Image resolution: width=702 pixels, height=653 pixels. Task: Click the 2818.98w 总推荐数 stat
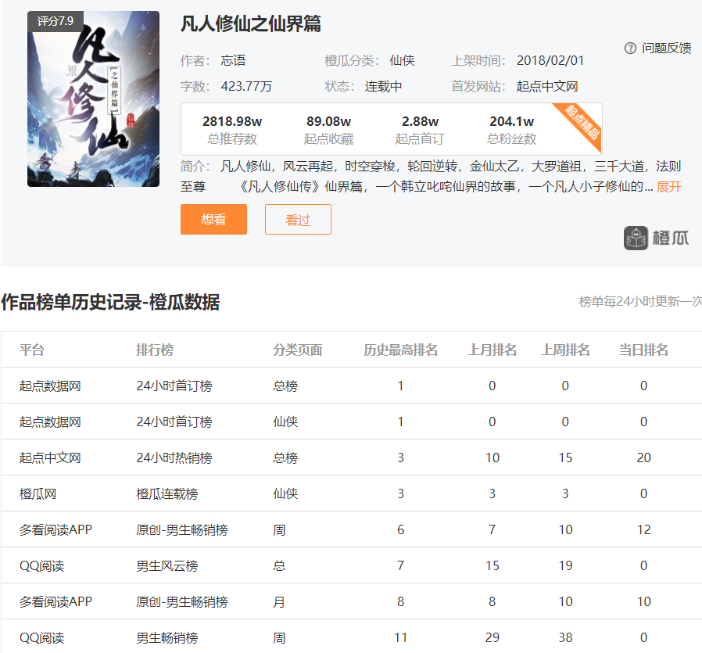pos(232,130)
